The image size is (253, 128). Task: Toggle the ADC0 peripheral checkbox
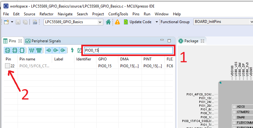coord(234,107)
